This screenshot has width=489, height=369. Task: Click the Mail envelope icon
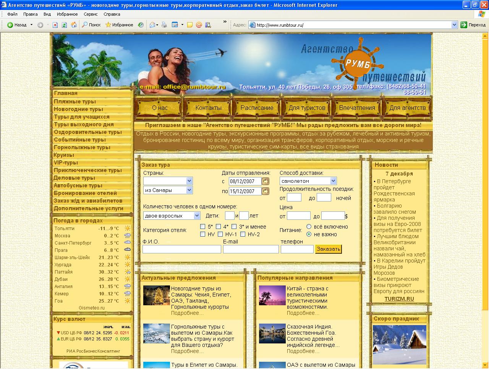click(152, 25)
